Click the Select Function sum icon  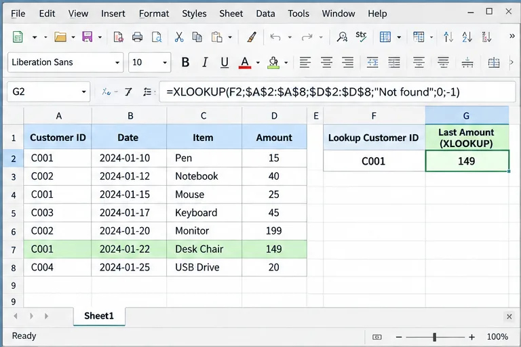[128, 91]
